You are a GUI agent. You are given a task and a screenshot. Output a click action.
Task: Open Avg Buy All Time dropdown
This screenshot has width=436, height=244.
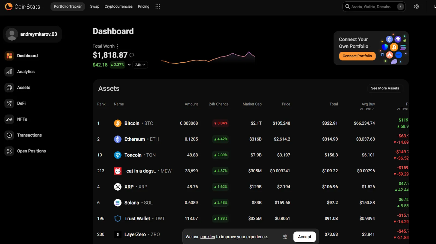[x=367, y=109]
